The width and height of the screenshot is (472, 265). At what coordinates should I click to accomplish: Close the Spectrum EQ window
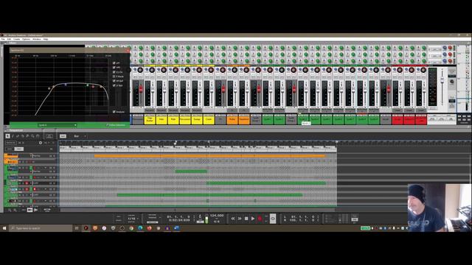[x=128, y=51]
